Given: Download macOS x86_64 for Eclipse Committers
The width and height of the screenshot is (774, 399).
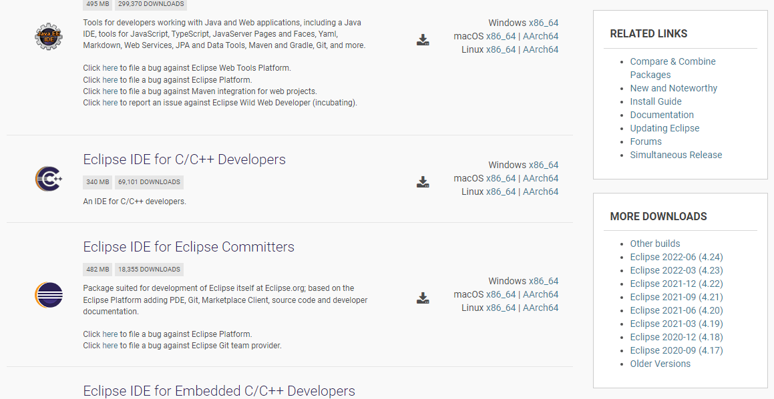Looking at the screenshot, I should point(501,294).
